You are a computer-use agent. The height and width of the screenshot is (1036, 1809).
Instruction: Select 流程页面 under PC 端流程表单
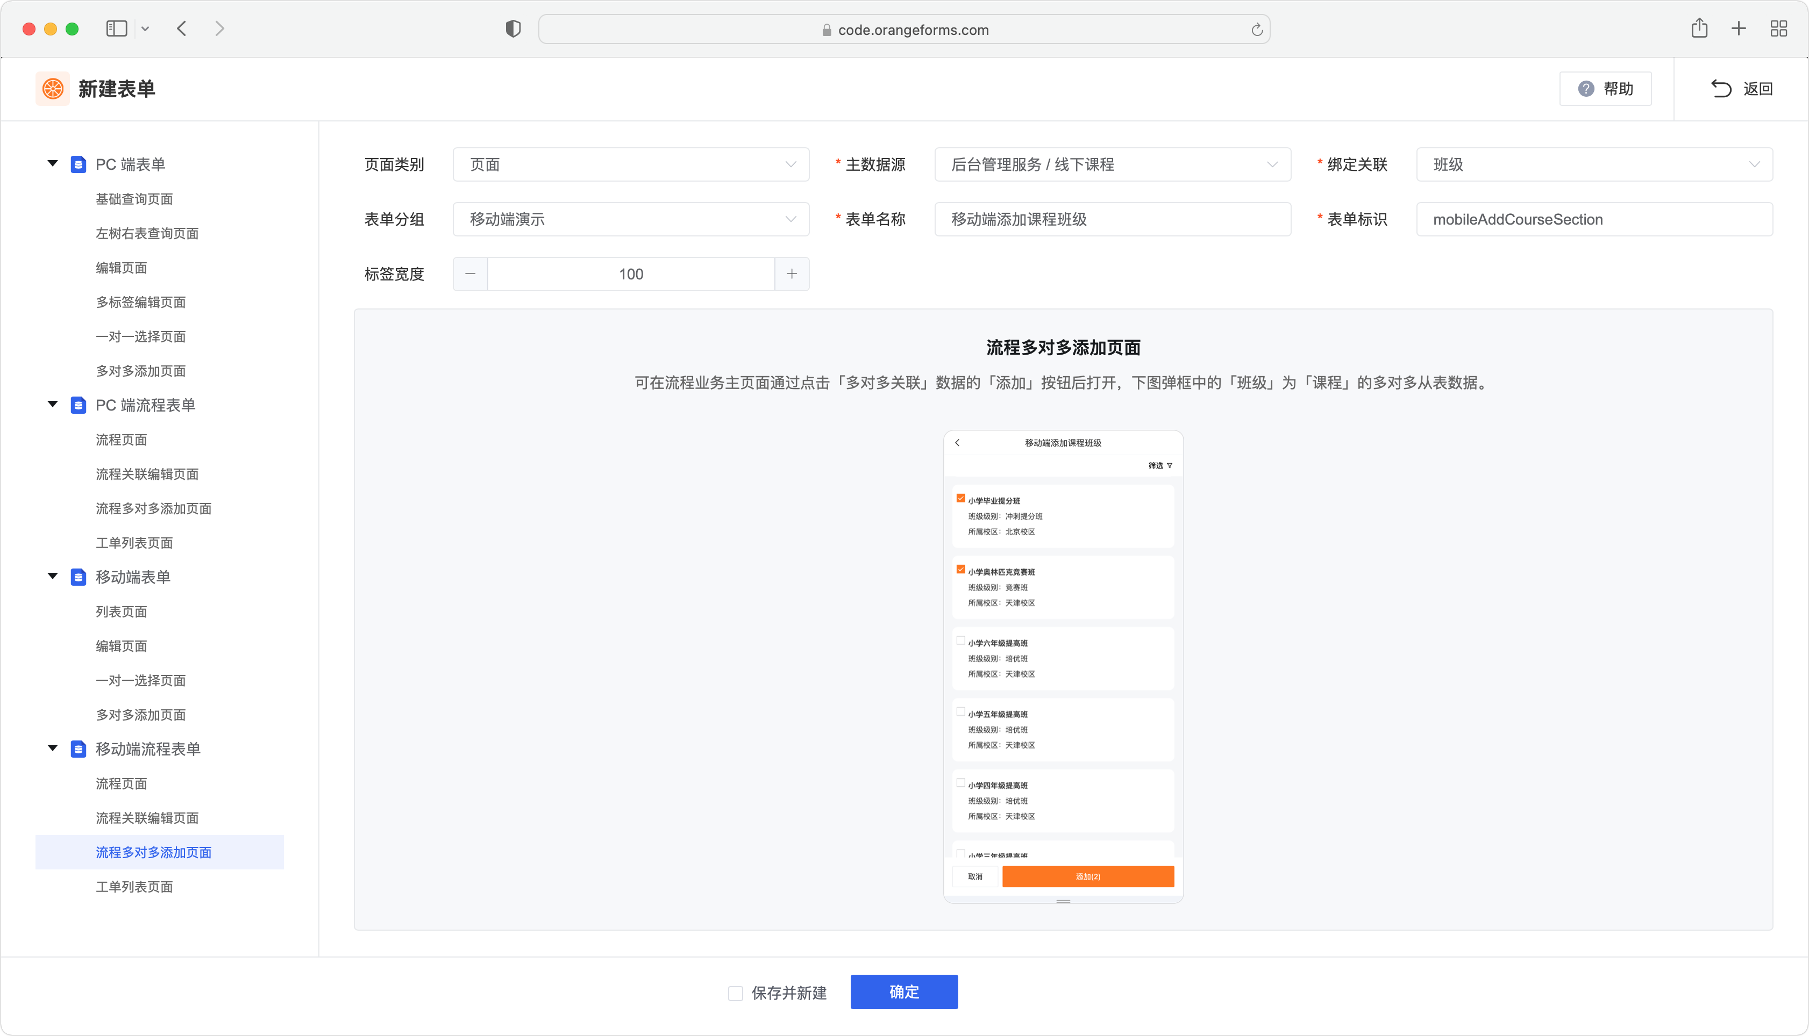[122, 440]
